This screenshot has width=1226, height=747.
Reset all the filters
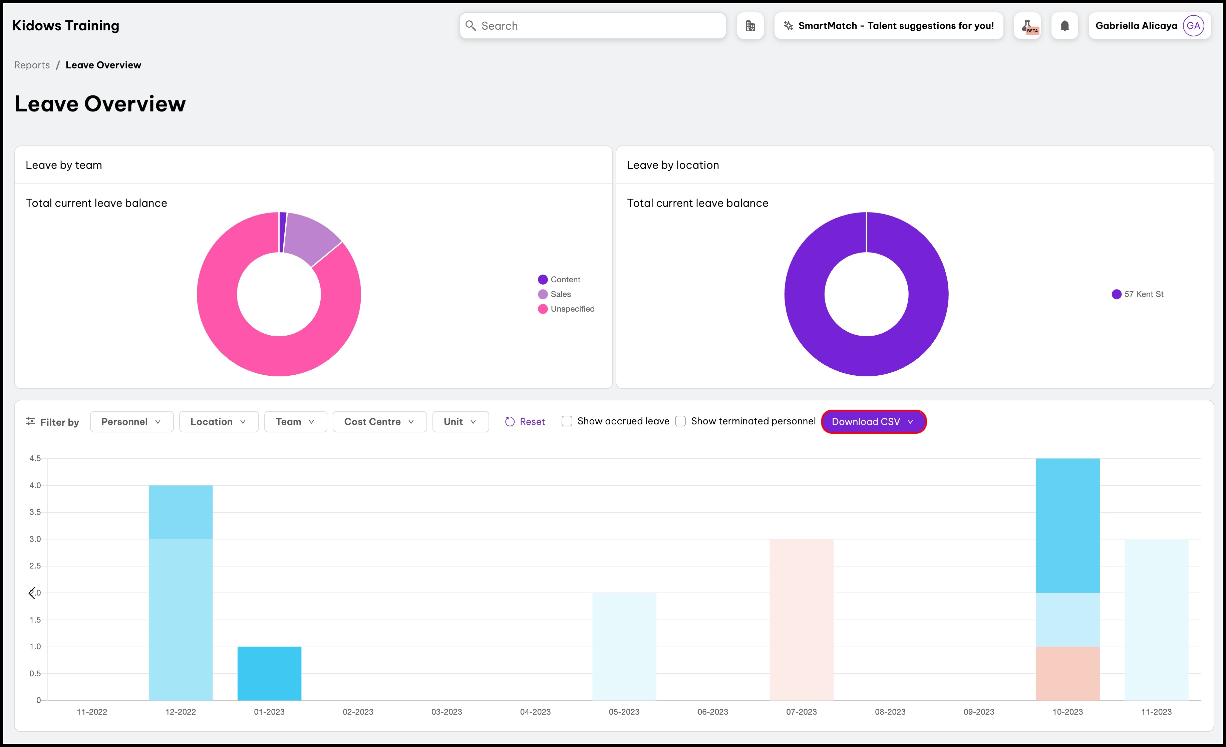point(525,422)
